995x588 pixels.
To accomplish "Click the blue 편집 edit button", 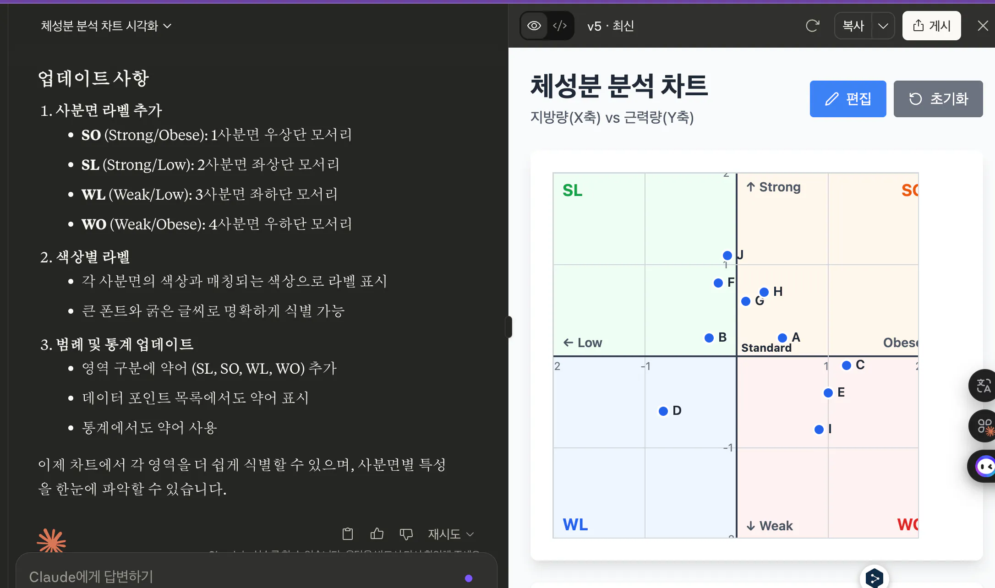I will point(848,99).
